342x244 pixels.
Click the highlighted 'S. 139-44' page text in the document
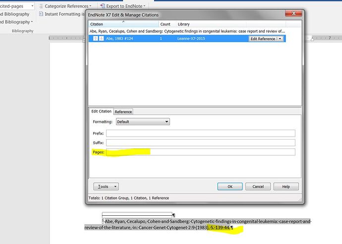click(220, 228)
